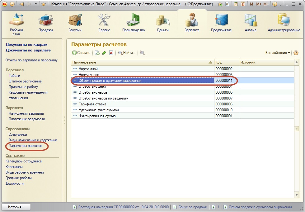Add page to favorites with star icon

point(44,4)
